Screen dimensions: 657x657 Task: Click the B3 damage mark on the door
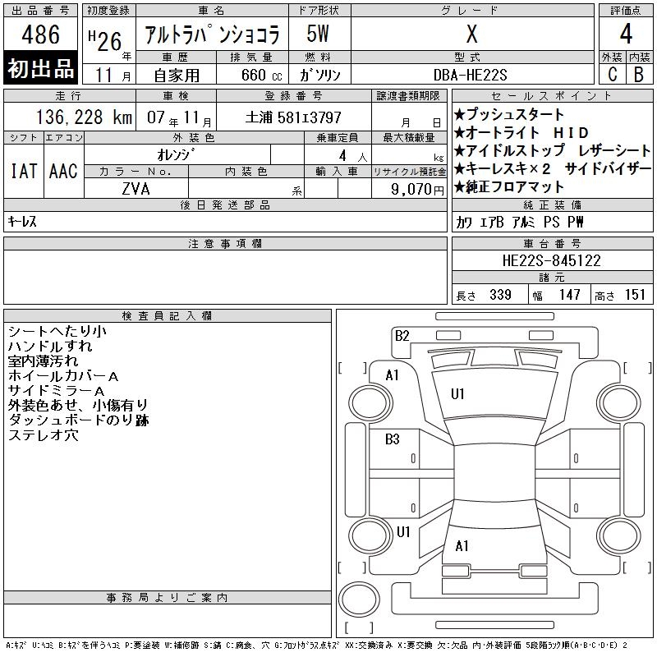click(x=392, y=439)
